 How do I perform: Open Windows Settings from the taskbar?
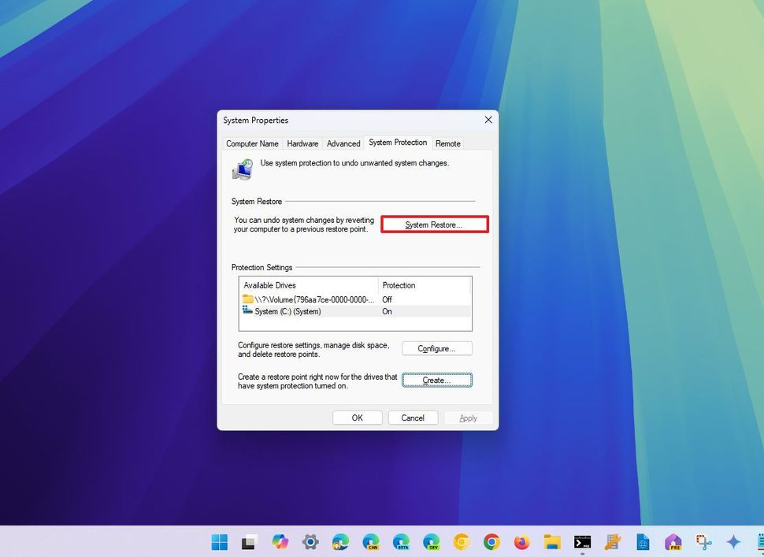pyautogui.click(x=310, y=542)
